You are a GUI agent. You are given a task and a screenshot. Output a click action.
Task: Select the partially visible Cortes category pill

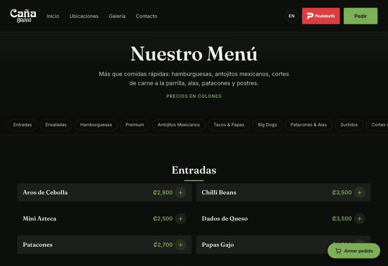[377, 125]
